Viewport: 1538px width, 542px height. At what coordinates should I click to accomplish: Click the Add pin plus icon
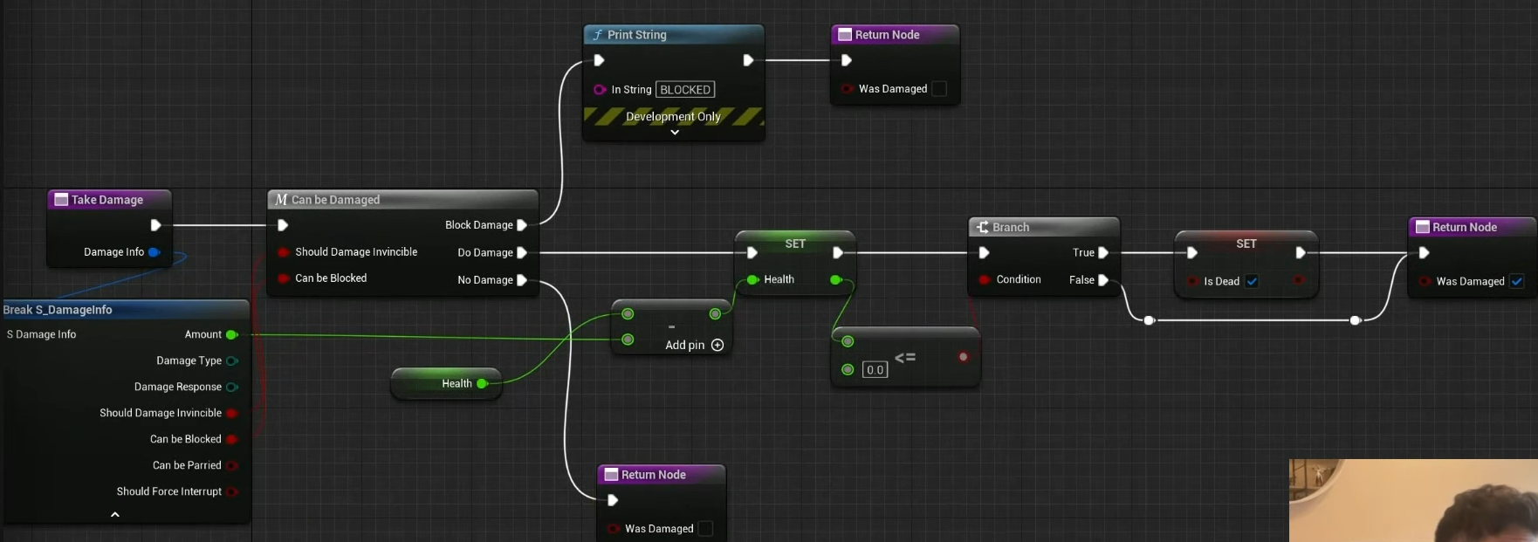tap(718, 346)
